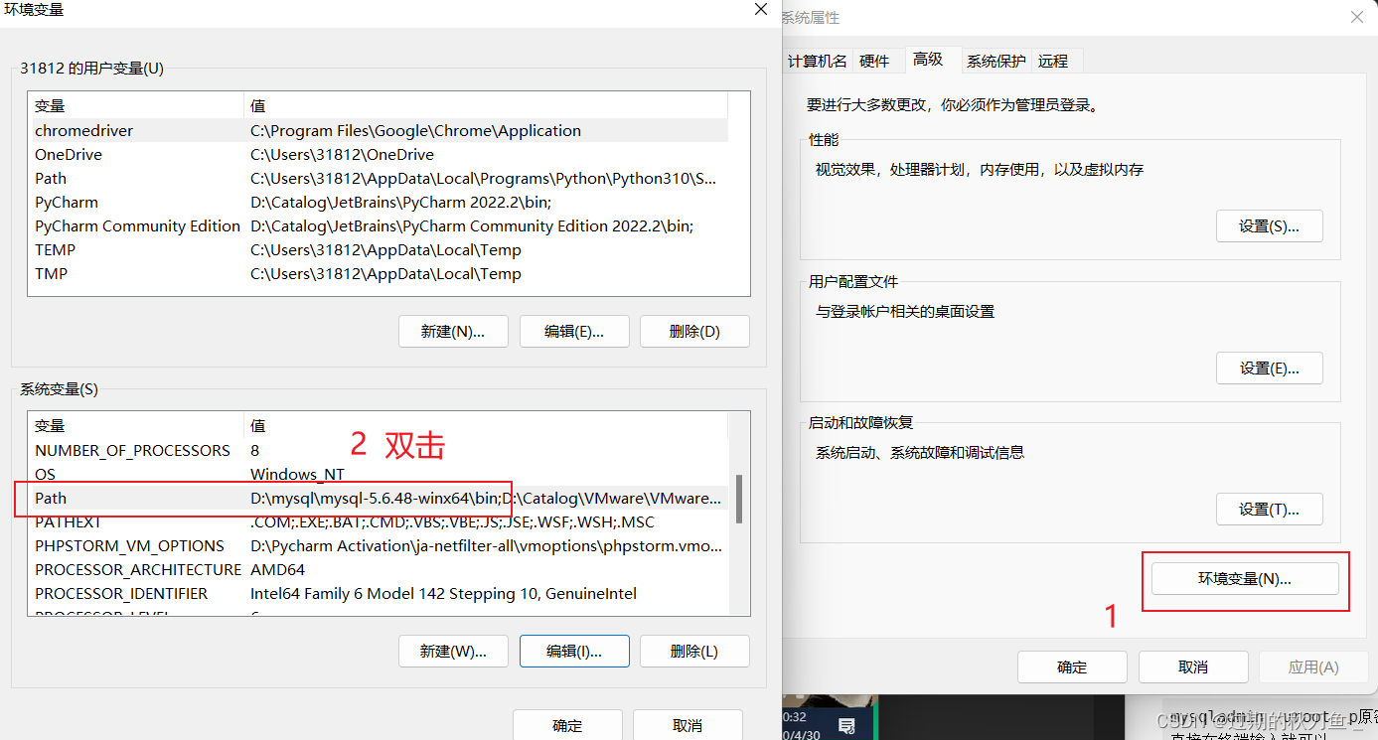Select NUMBER_OF_PROCESSORS system variable
Screen dimensions: 1378x740
(x=378, y=450)
